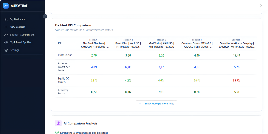Click the AI Comparison Analysis brain icon
The image size is (268, 134).
pyautogui.click(x=58, y=123)
